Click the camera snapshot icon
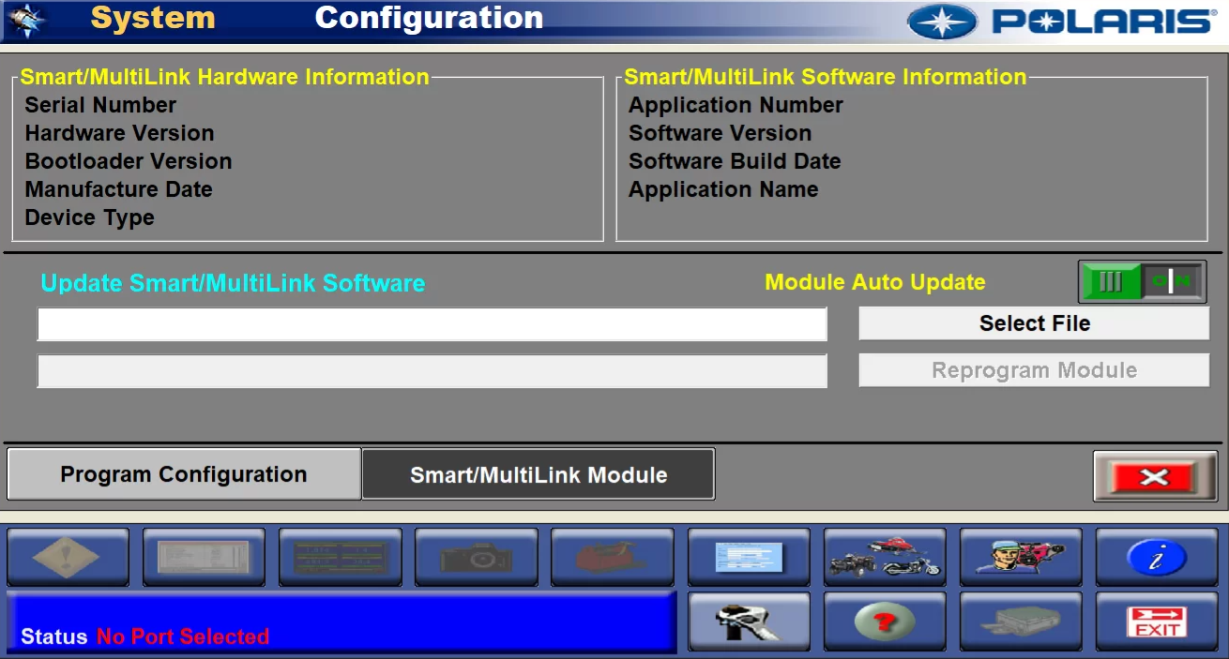Viewport: 1229px width, 659px height. (x=476, y=557)
